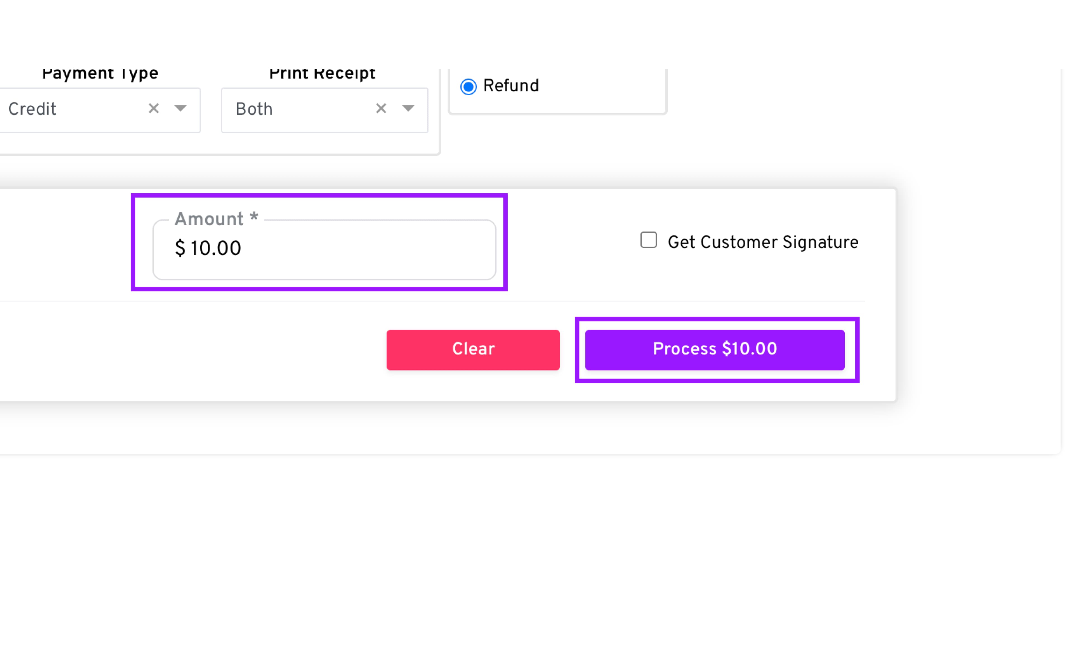
Task: Select the Refund radio button
Action: [468, 86]
